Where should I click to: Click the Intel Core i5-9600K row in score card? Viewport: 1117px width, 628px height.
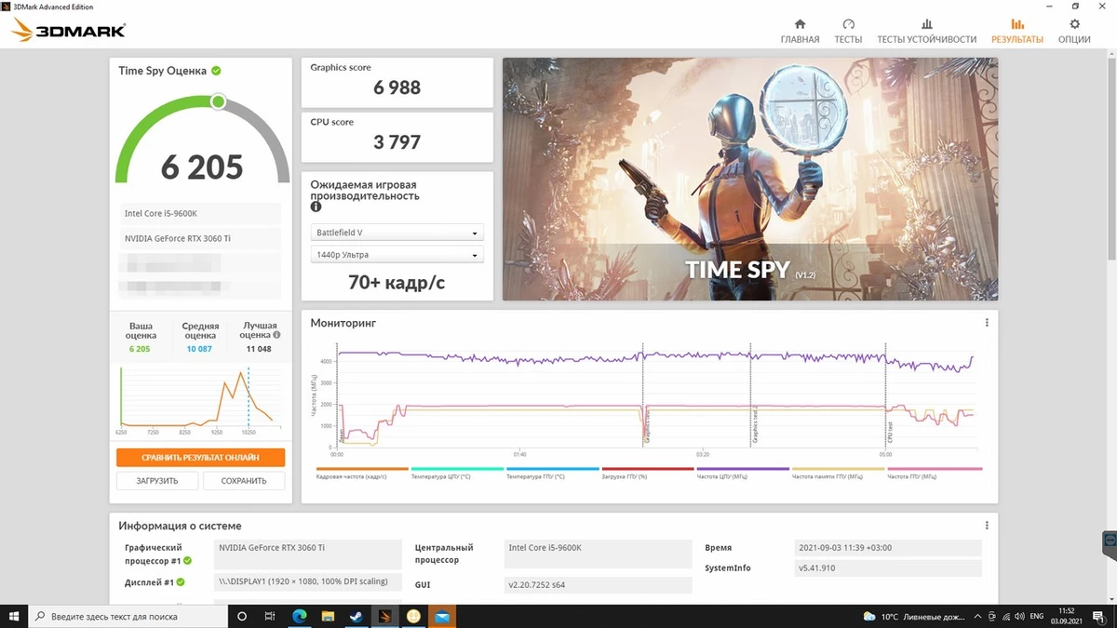click(x=199, y=214)
